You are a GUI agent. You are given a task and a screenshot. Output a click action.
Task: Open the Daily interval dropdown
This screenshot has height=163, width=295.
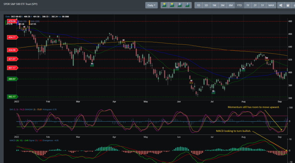click(x=151, y=5)
